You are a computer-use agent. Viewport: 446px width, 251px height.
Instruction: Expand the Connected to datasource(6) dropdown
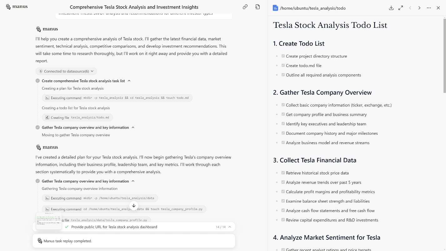66,71
